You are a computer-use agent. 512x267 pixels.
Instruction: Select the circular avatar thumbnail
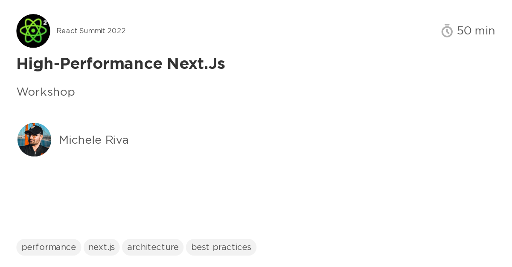[34, 139]
